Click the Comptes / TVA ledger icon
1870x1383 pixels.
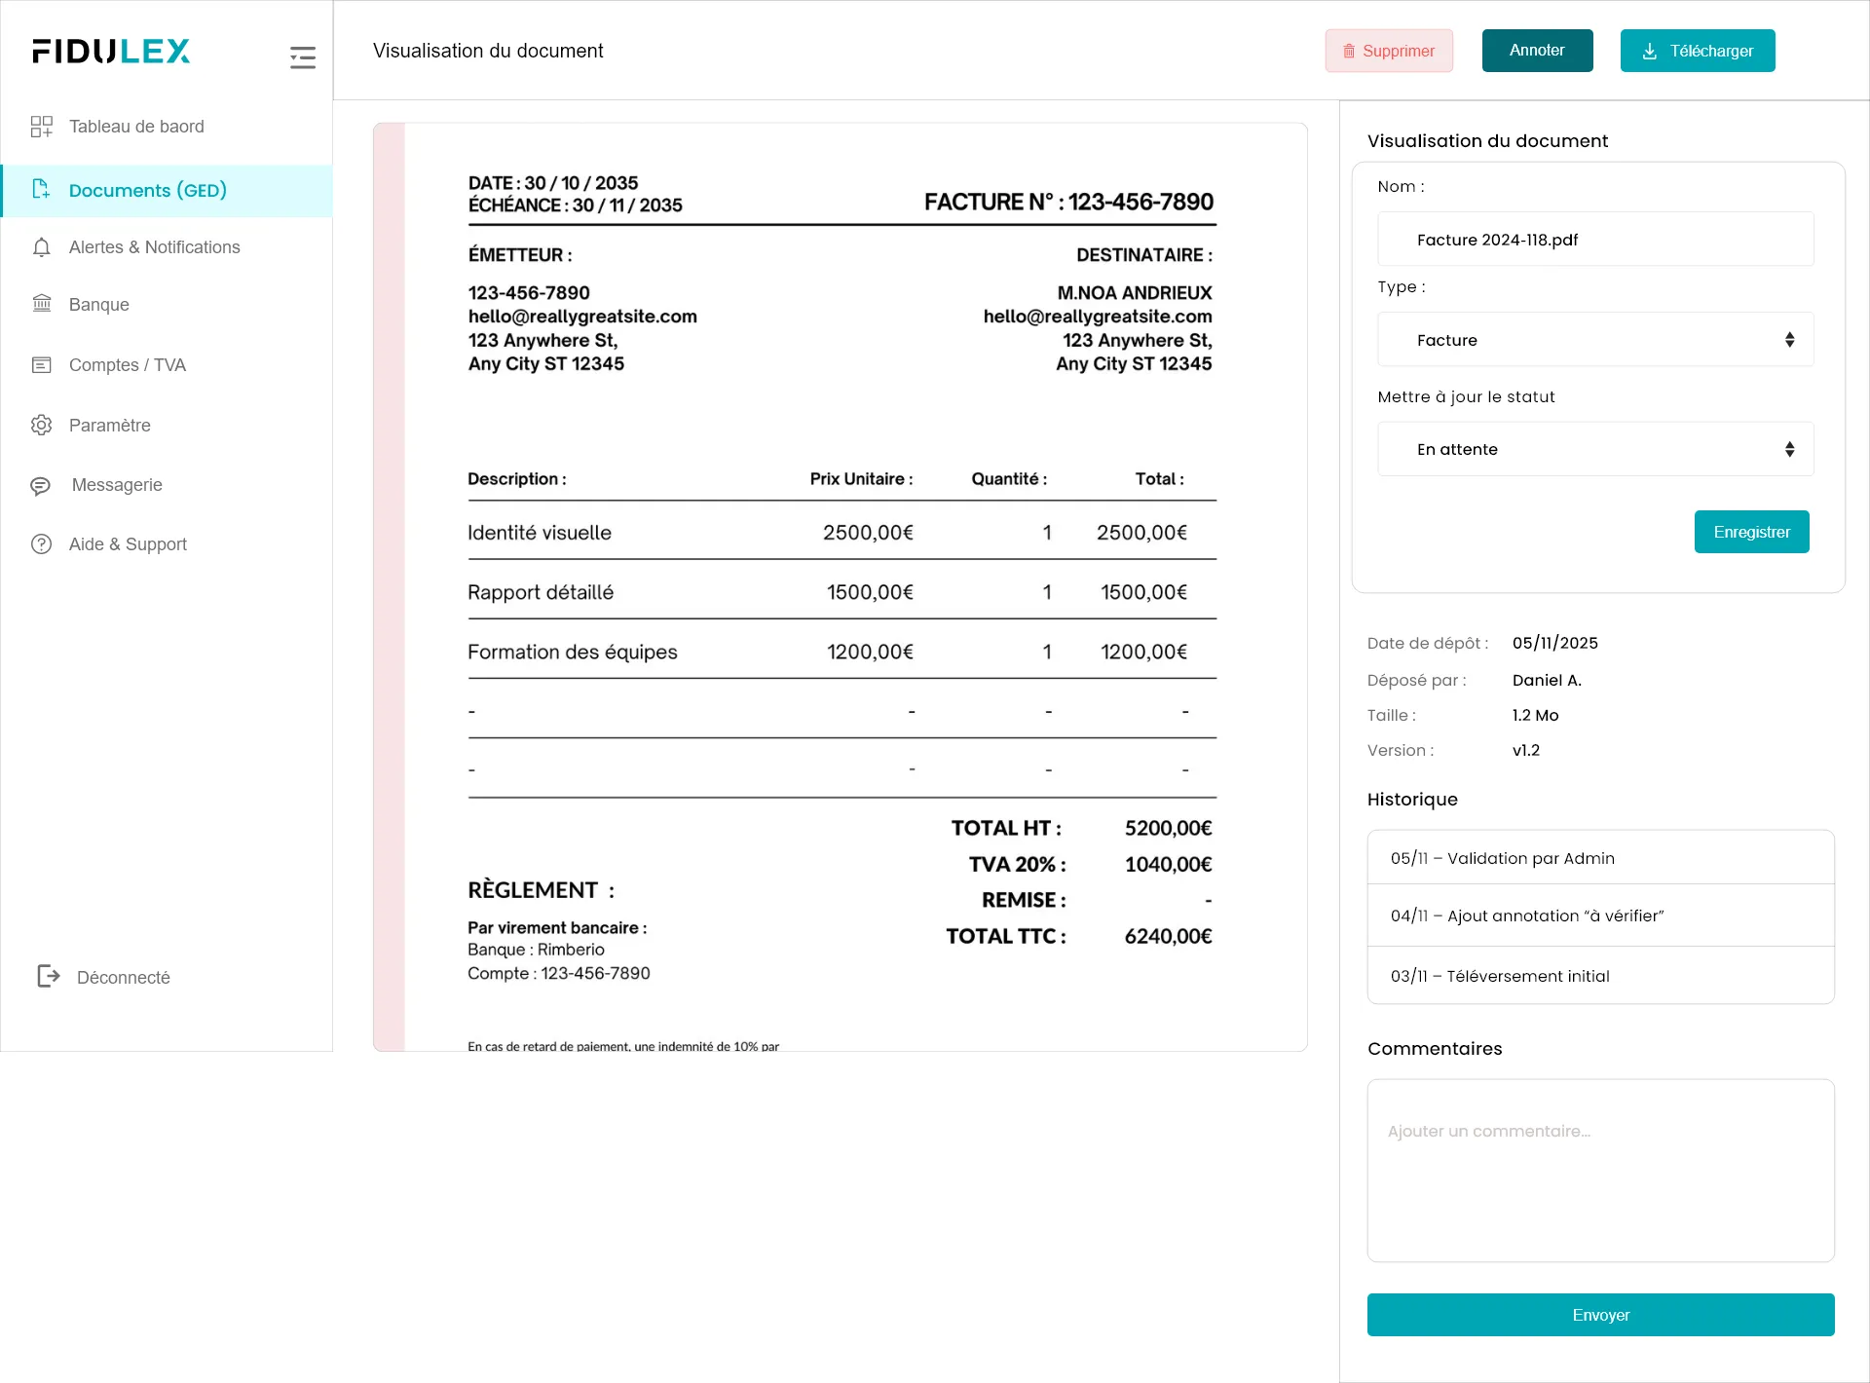click(41, 365)
